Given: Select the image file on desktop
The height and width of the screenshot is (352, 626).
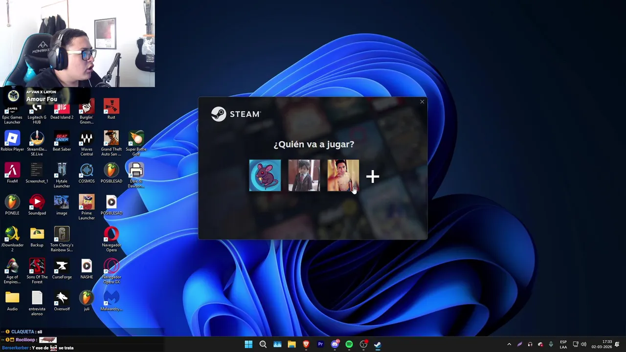Looking at the screenshot, I should tap(62, 205).
